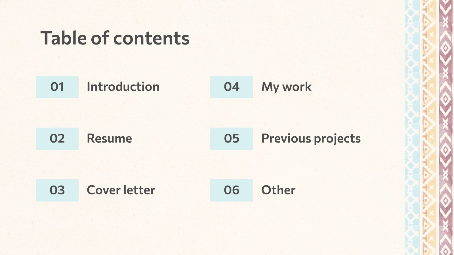Click the 01 number box
This screenshot has width=454, height=255.
[x=57, y=87]
